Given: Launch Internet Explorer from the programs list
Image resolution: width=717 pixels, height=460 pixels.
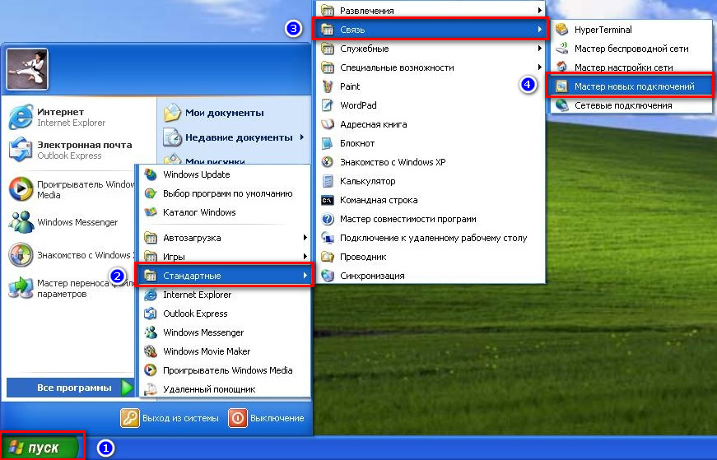Looking at the screenshot, I should [x=225, y=295].
